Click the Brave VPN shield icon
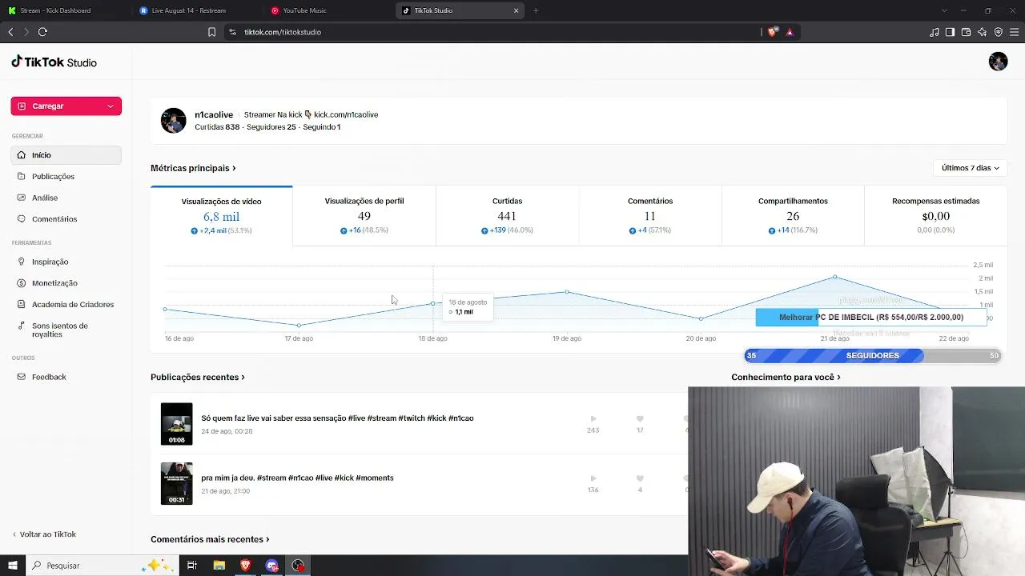1025x576 pixels. pos(998,32)
